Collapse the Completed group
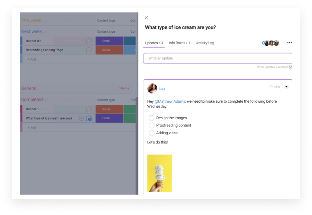The image size is (312, 215). click(32, 99)
